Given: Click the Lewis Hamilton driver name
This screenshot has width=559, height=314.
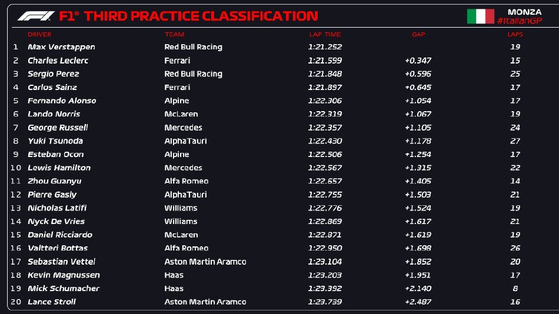Looking at the screenshot, I should coord(59,168).
